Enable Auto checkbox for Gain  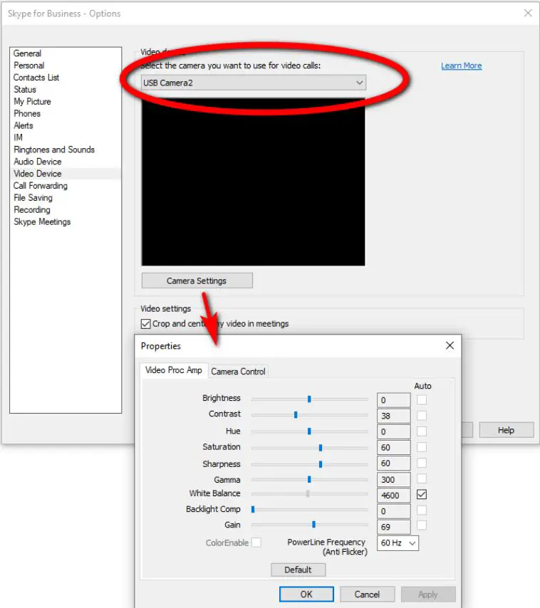(422, 525)
